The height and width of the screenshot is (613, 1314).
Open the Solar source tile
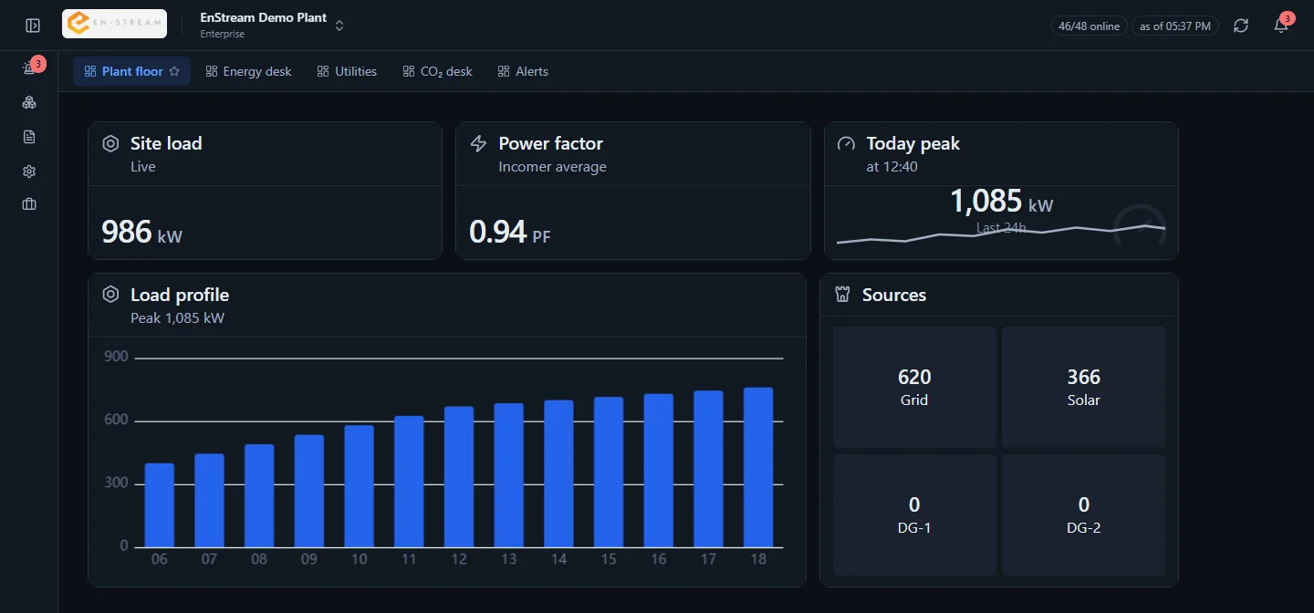[x=1083, y=387]
